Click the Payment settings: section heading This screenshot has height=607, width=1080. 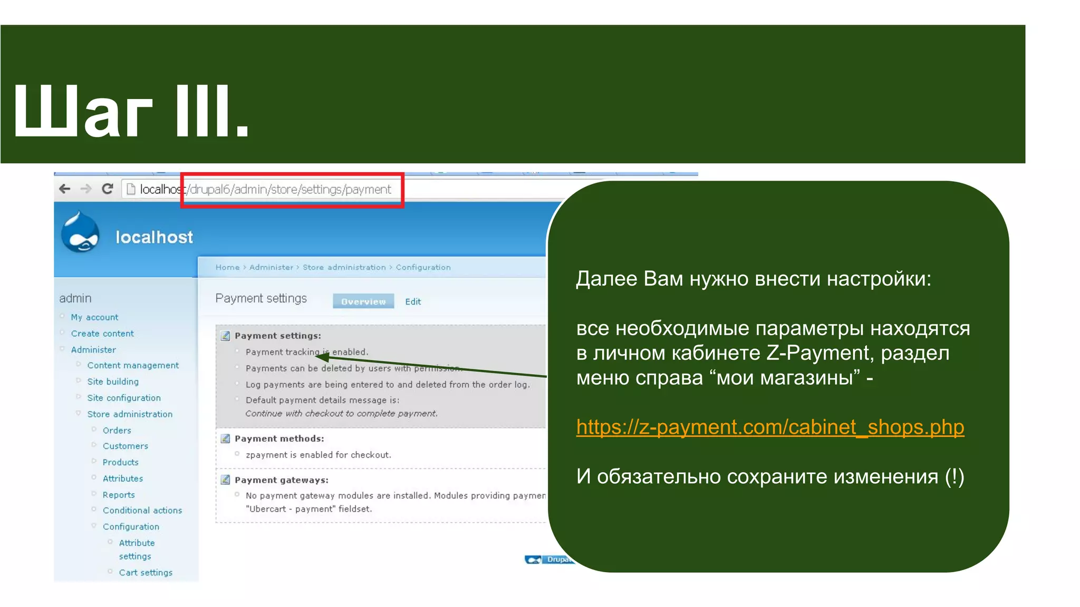tap(278, 336)
